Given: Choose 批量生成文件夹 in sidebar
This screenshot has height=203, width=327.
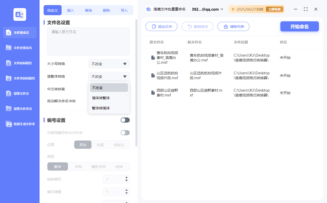Looking at the screenshot, I should 19,124.
